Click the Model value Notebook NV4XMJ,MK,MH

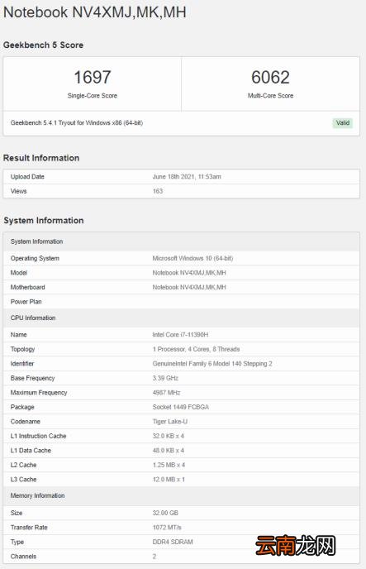coord(189,273)
